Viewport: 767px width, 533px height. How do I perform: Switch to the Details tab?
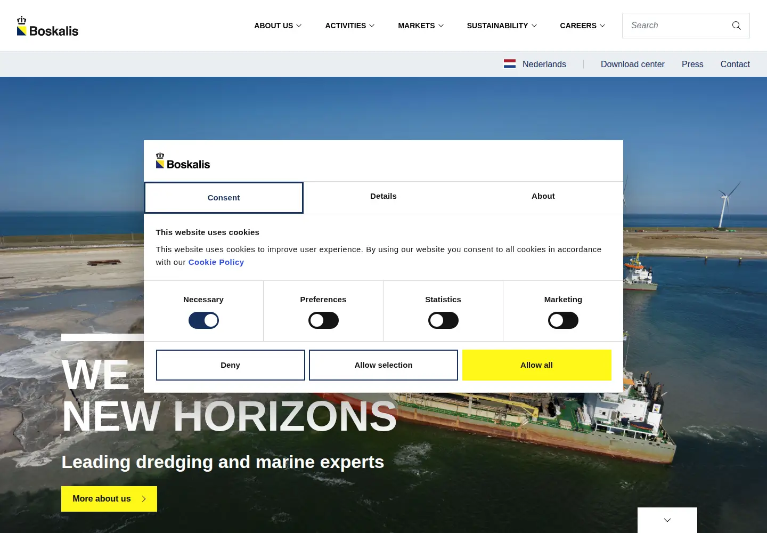click(383, 196)
